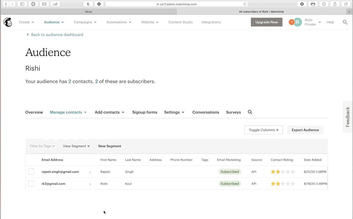Click the contact search icon beside Surveys
353x219 pixels.
tap(250, 112)
